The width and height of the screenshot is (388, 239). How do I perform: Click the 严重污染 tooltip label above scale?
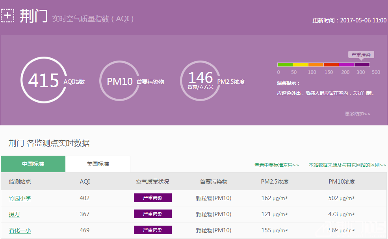tap(361, 55)
